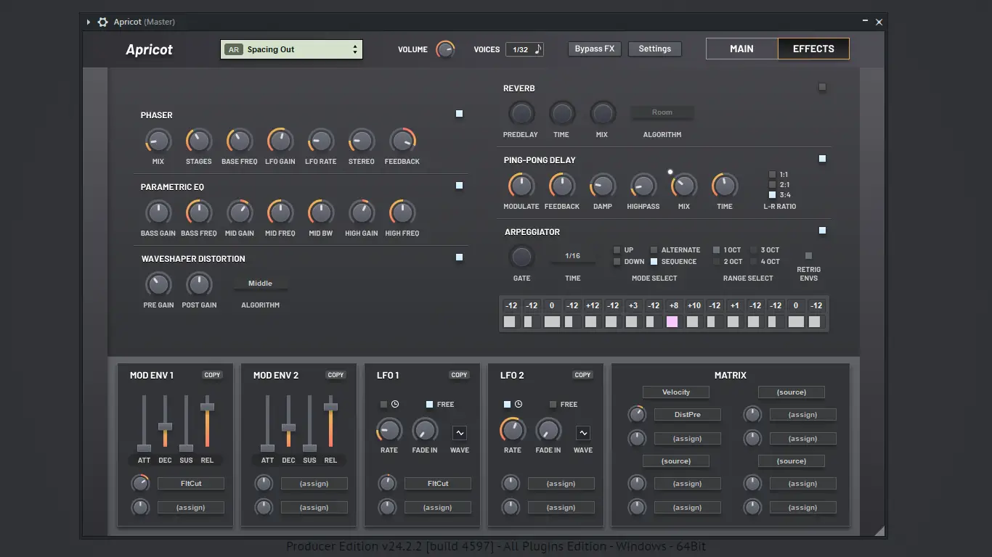
Task: Choose the 1 OCT range
Action: (716, 250)
